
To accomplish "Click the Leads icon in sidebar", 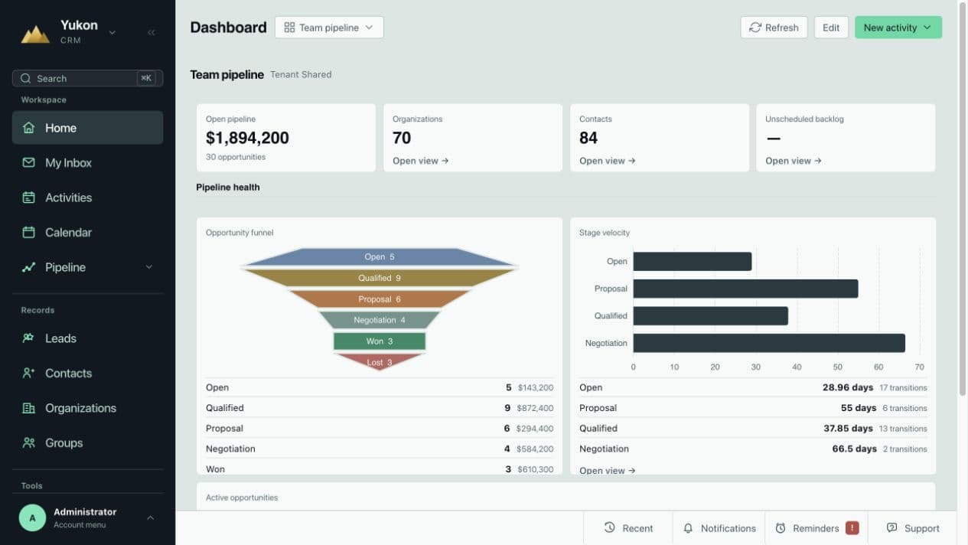I will pyautogui.click(x=28, y=338).
